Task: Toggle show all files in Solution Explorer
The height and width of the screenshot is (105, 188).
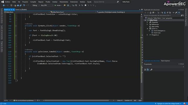Action: 170,13
